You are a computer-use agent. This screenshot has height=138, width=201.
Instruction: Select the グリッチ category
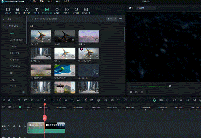coord(13,86)
